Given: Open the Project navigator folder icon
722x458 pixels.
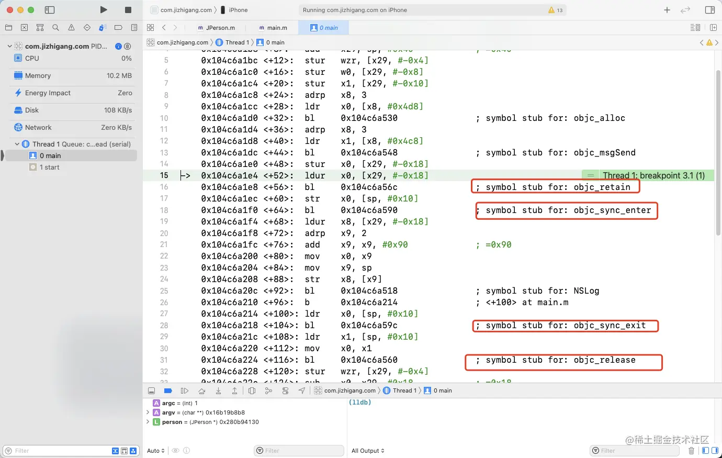Looking at the screenshot, I should (x=8, y=28).
